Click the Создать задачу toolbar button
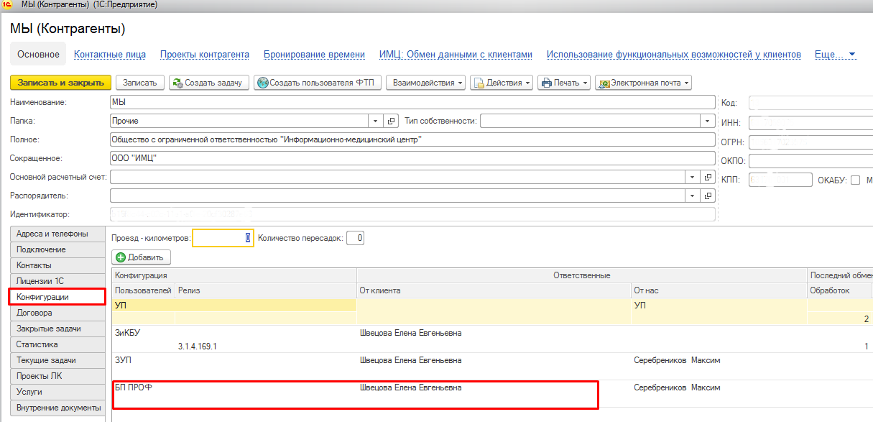873x422 pixels. coord(209,83)
